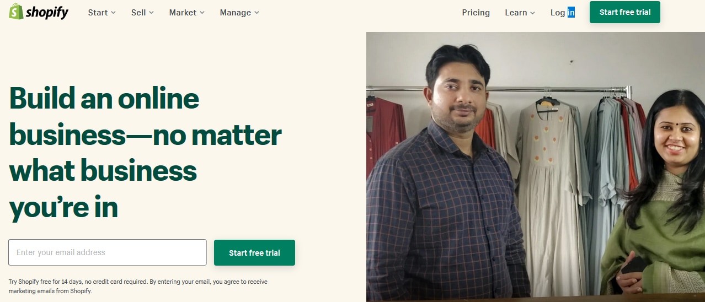This screenshot has height=302, width=705.
Task: Click the chevron arrow beside Start
Action: click(113, 13)
